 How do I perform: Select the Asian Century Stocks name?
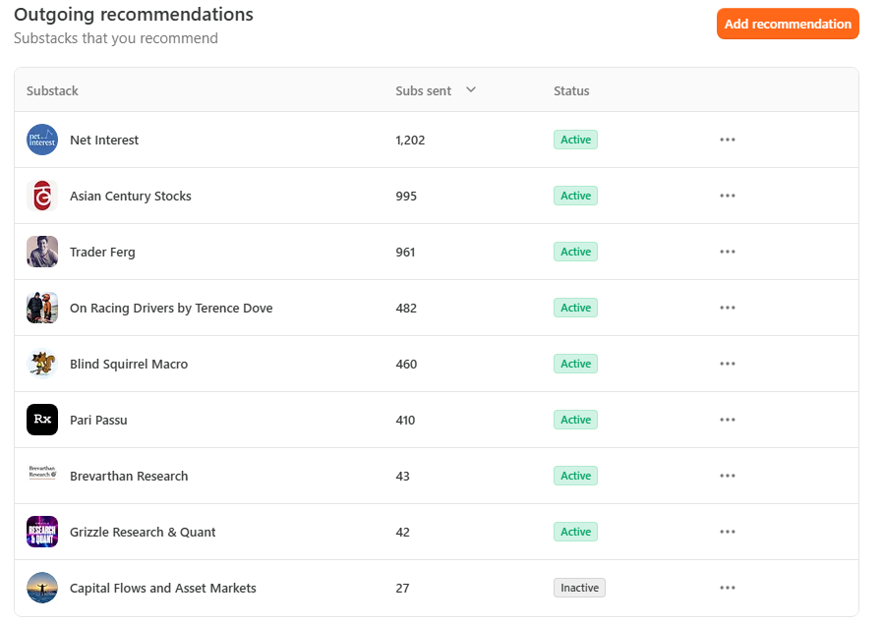(131, 197)
